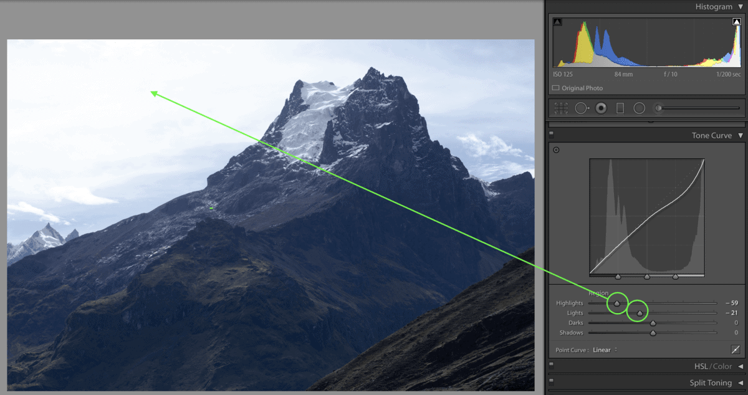Click the HSL label in panel header

[702, 366]
